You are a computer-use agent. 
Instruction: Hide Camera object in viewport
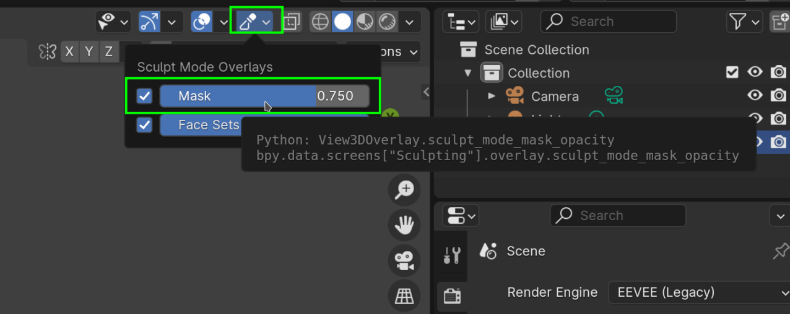[755, 95]
